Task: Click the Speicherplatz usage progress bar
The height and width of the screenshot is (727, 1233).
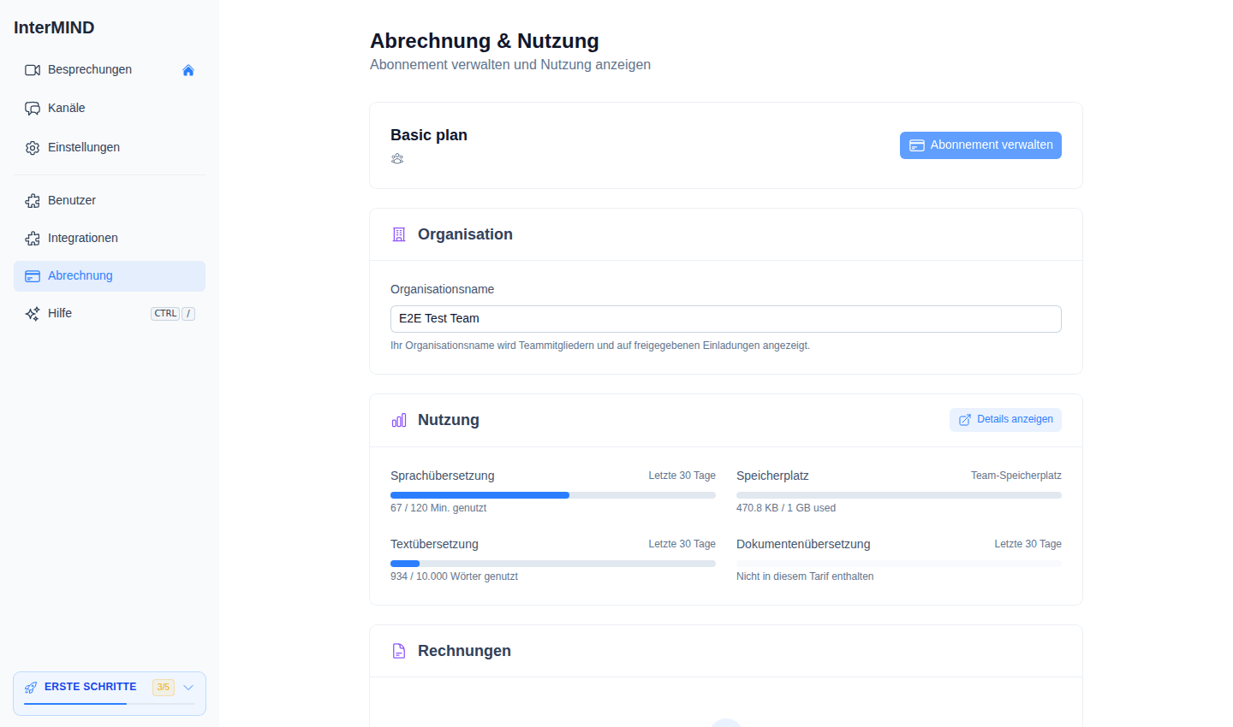Action: tap(899, 495)
